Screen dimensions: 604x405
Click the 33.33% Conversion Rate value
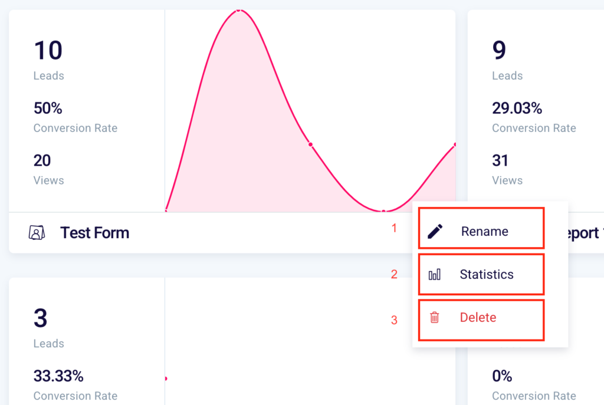[58, 376]
